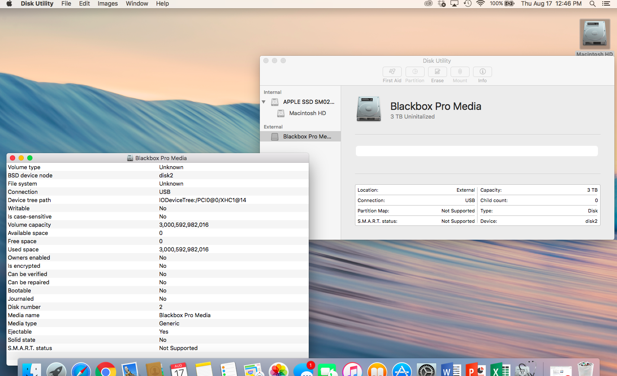
Task: Close the Blackbox Pro Media info window
Action: pos(13,158)
